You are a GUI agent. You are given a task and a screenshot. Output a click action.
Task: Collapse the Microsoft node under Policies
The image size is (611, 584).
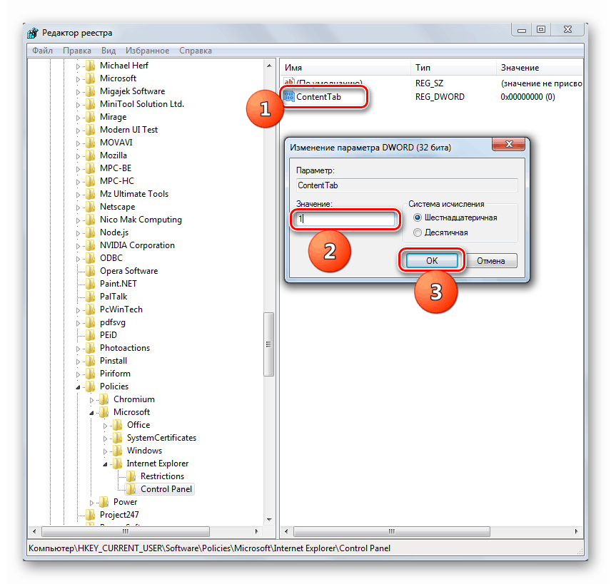click(91, 413)
